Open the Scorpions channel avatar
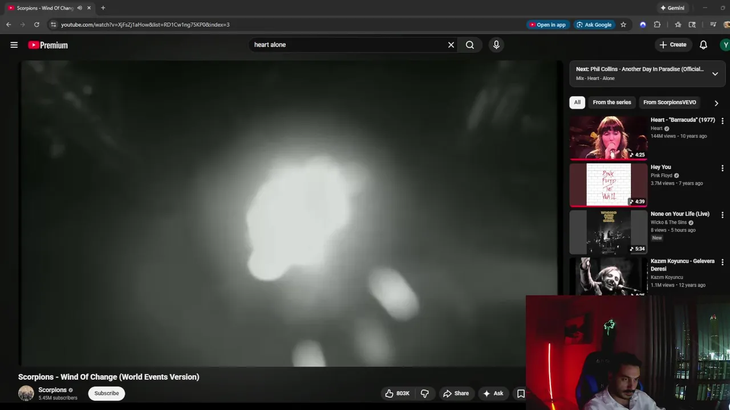This screenshot has height=410, width=730. (26, 393)
